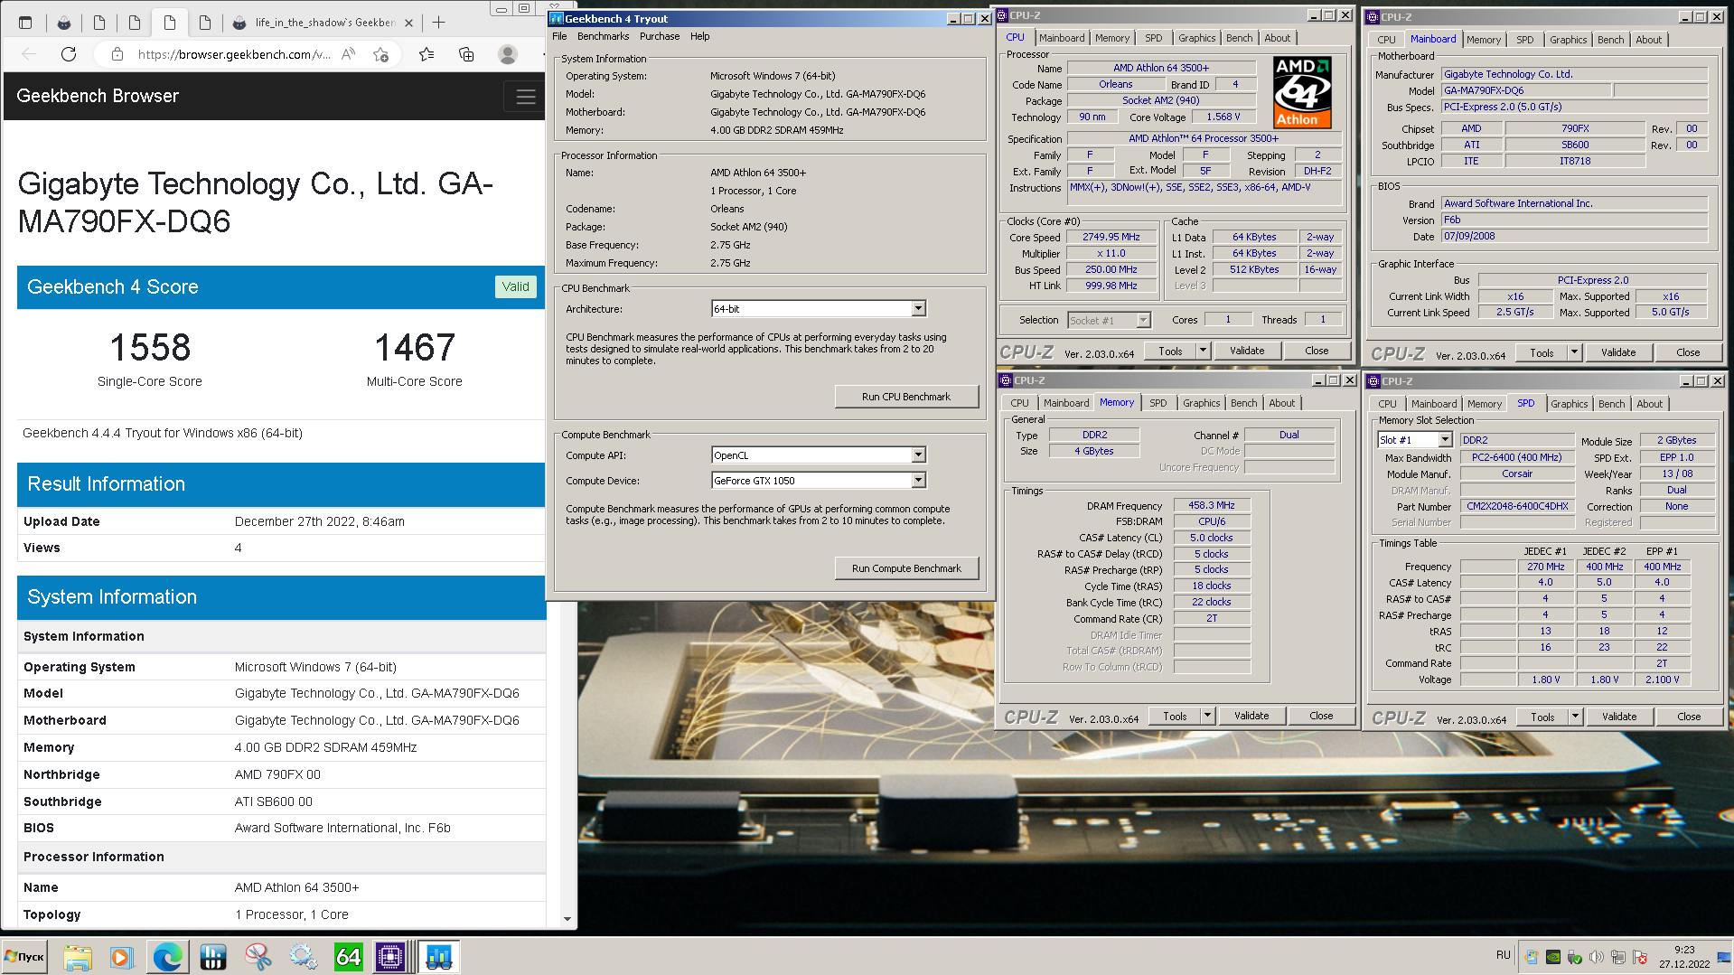Open volume speaker tray icon
The image size is (1734, 975).
(1597, 957)
